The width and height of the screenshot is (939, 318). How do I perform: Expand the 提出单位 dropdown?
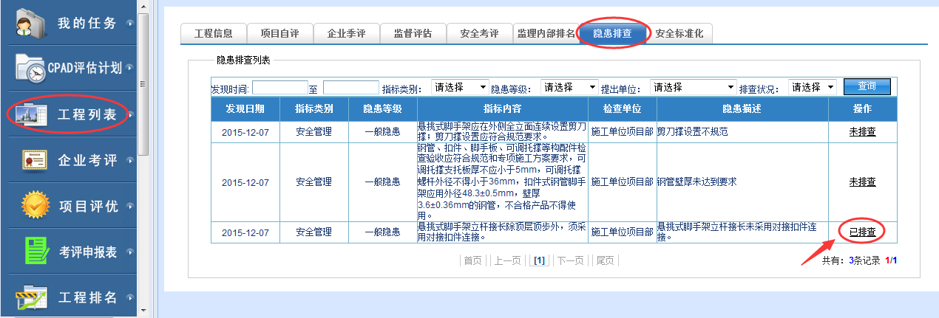[694, 87]
